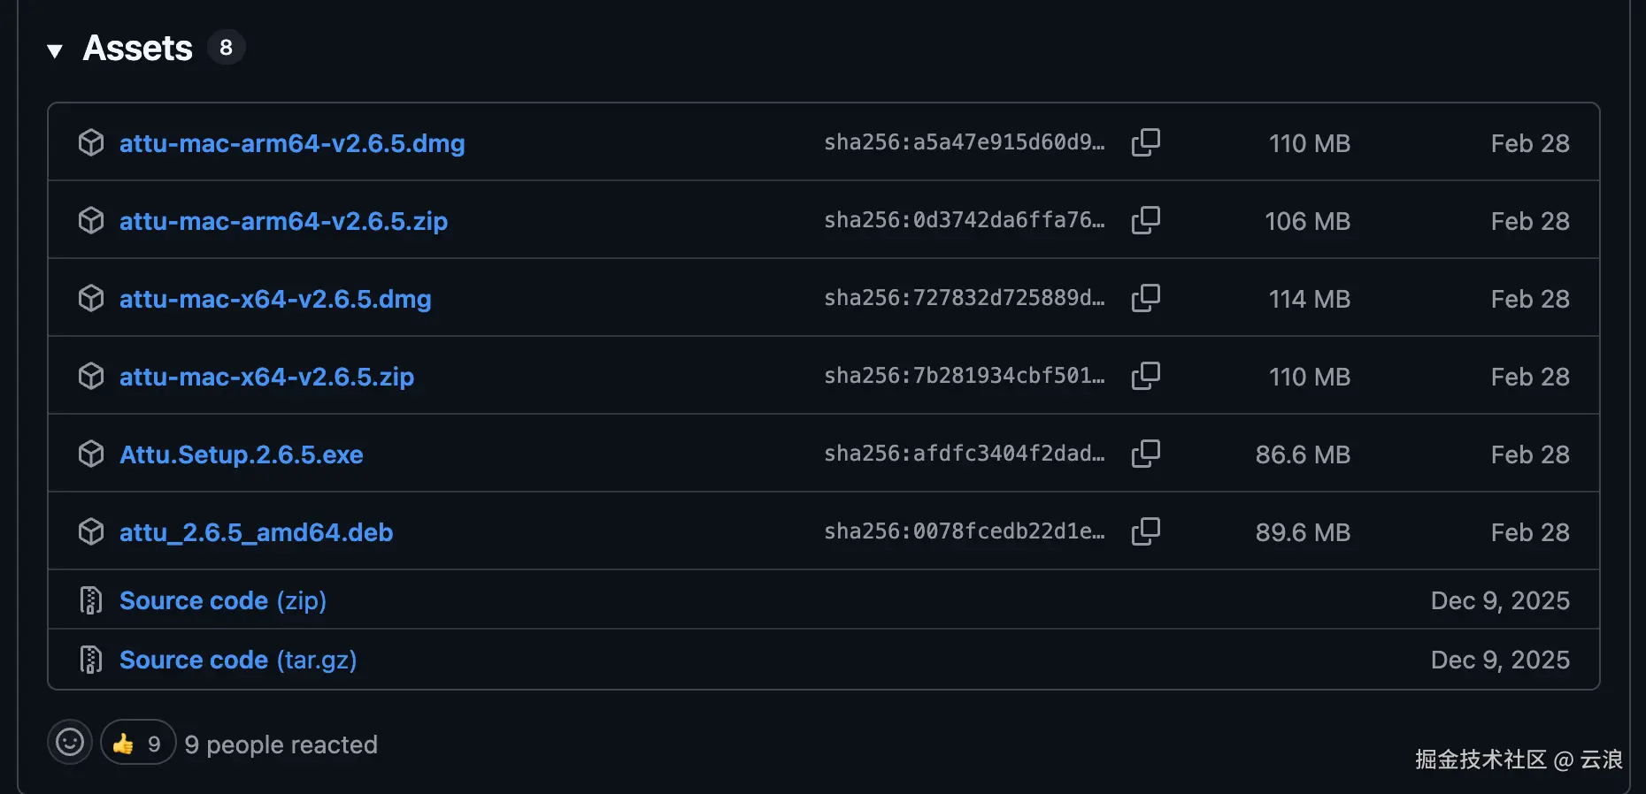The image size is (1646, 794).
Task: Copy sha256 for attu-mac-x64-v2.6.5.dmg
Action: click(x=1145, y=298)
